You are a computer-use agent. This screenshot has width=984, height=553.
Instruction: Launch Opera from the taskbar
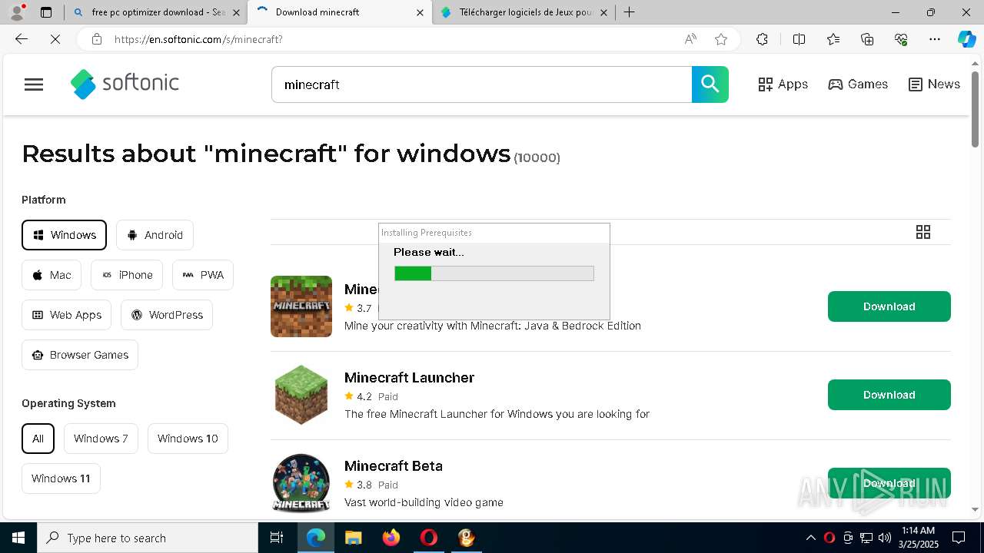(x=428, y=538)
